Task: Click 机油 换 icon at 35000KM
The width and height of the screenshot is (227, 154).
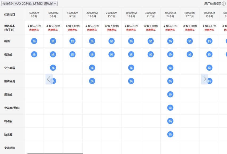Action: (x=151, y=41)
